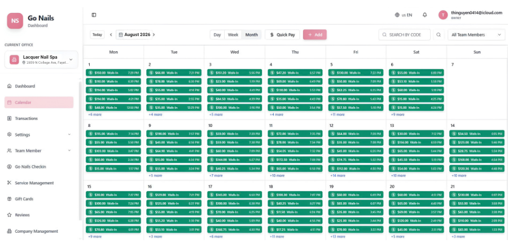Click dollar icon on $156.00 Walk-In entry

click(393, 142)
